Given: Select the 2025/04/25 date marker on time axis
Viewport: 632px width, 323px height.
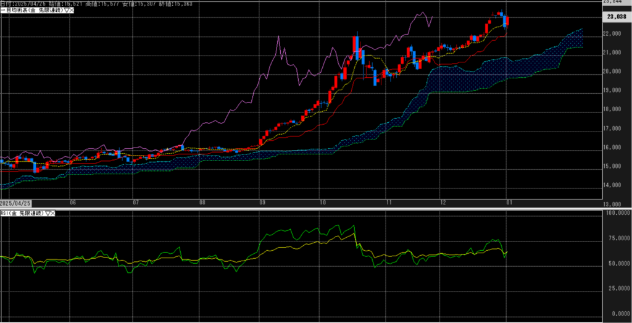Looking at the screenshot, I should (x=15, y=203).
